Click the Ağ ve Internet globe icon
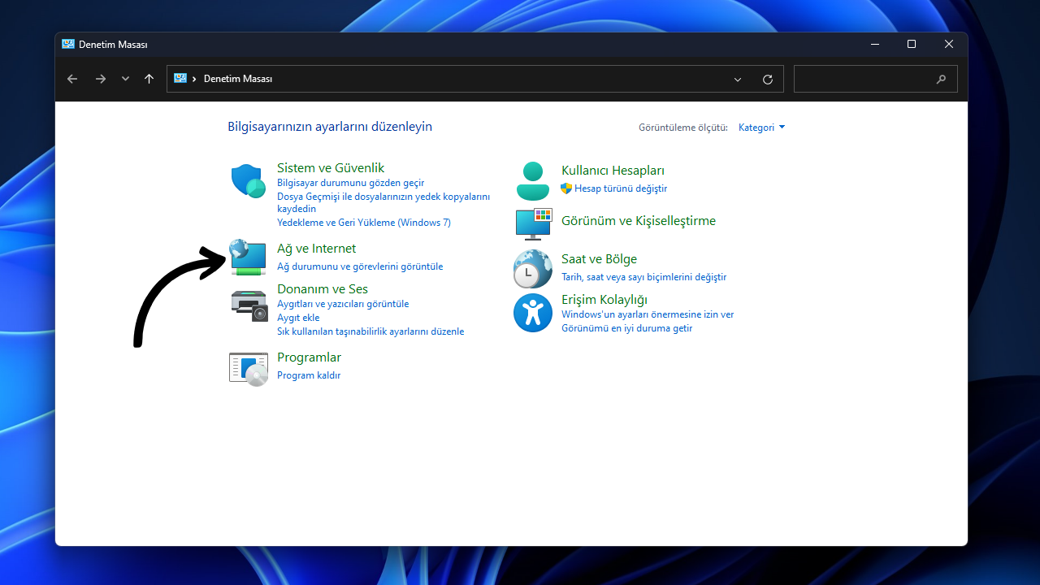Image resolution: width=1040 pixels, height=585 pixels. (249, 258)
